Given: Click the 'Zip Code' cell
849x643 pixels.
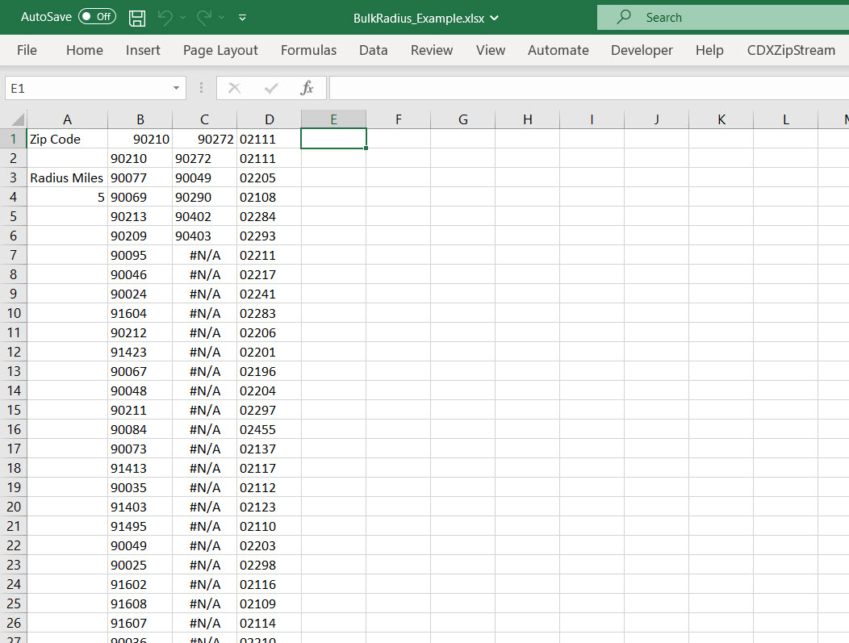Looking at the screenshot, I should point(67,139).
